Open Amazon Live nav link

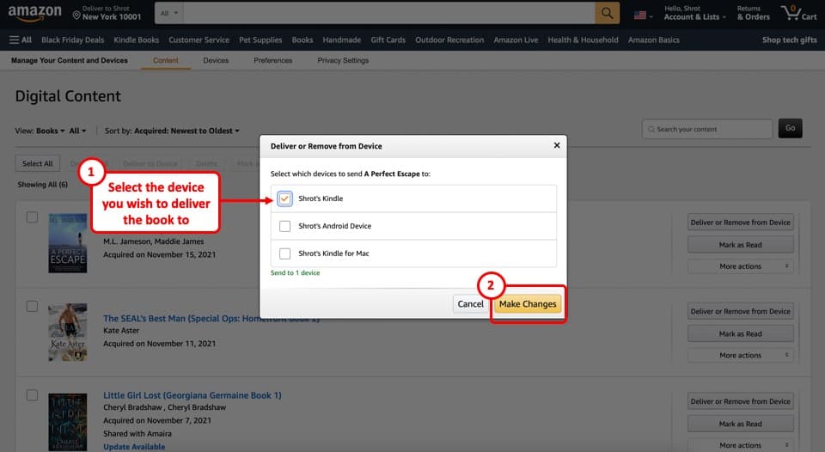point(516,40)
